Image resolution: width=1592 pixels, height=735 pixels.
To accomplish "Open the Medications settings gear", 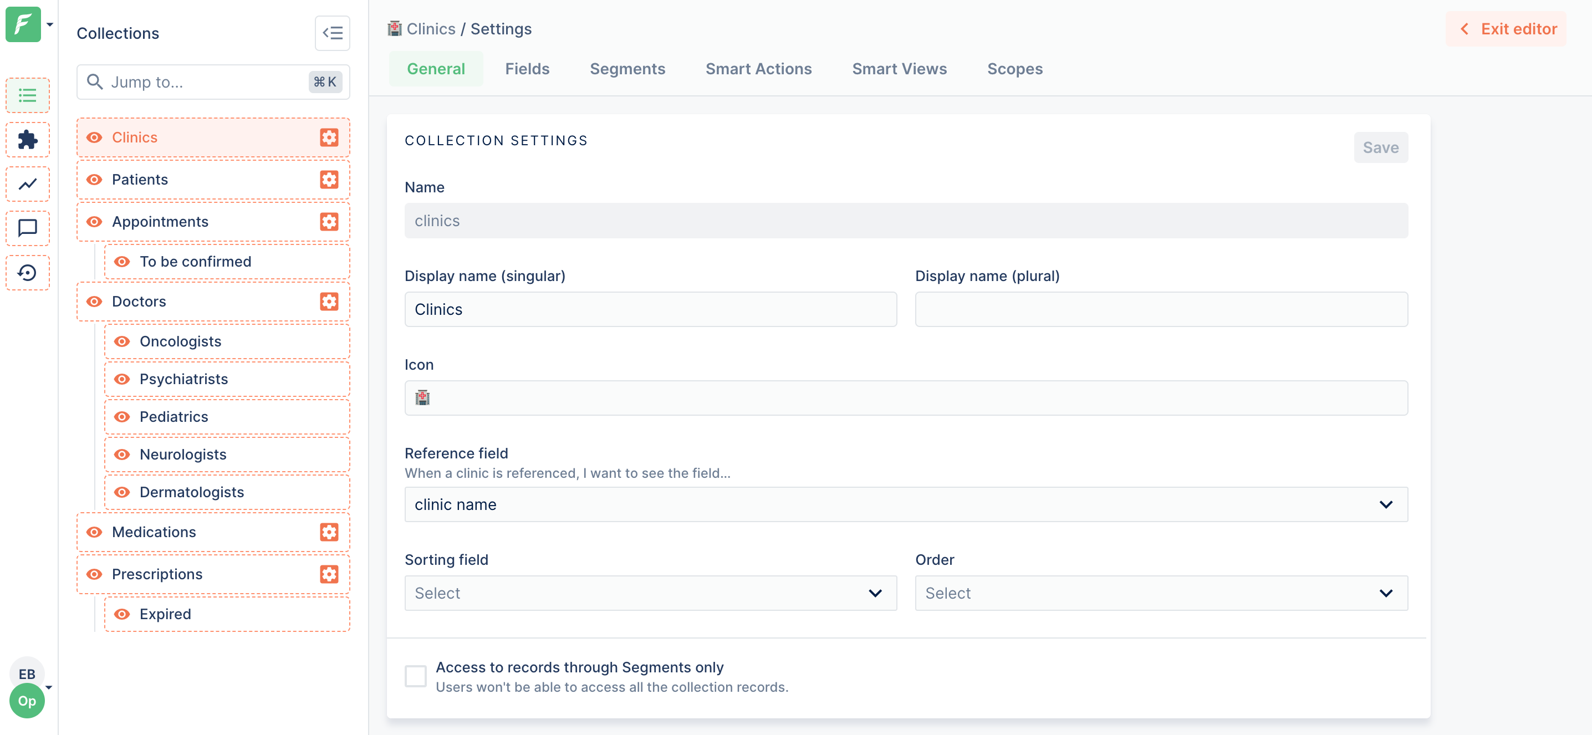I will click(x=329, y=532).
